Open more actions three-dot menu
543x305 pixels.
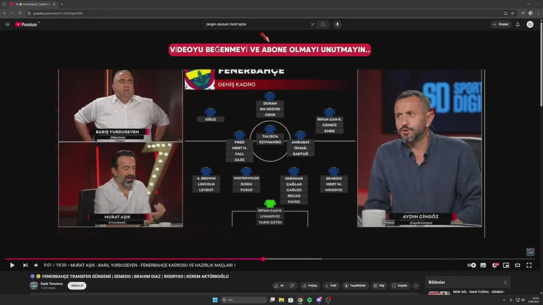point(416,286)
